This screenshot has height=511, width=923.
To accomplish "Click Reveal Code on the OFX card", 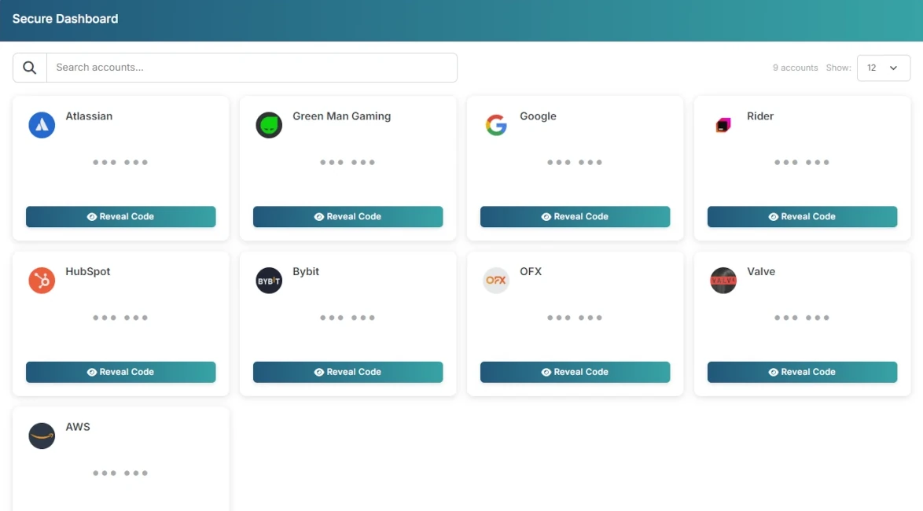I will point(575,372).
